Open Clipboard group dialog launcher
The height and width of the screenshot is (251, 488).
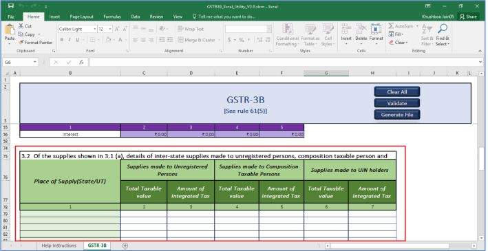point(54,51)
